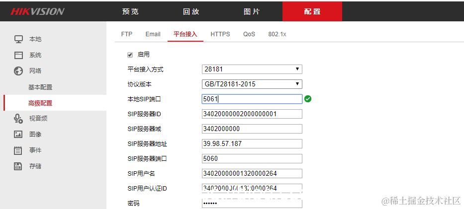The image size is (464, 209).
Task: Collapse the 网络 sidebar section
Action: click(x=35, y=71)
